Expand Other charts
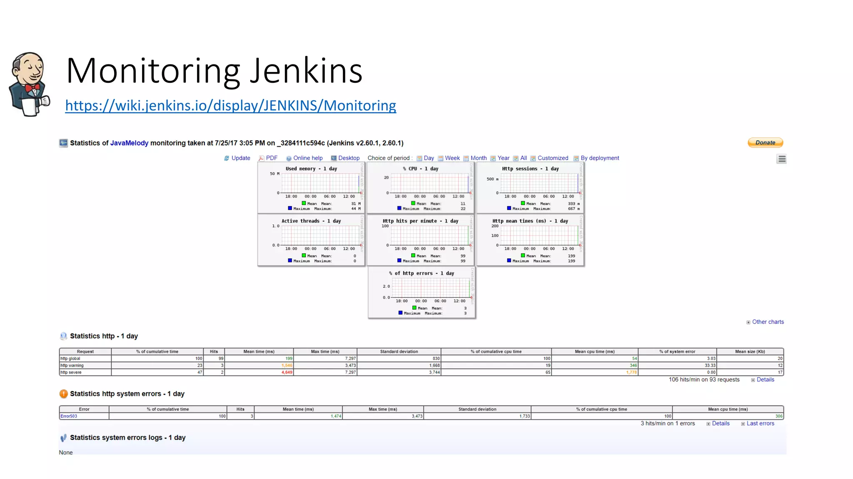The width and height of the screenshot is (853, 479). pos(768,322)
